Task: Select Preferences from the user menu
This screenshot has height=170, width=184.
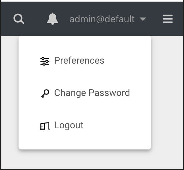Action: pos(85,61)
